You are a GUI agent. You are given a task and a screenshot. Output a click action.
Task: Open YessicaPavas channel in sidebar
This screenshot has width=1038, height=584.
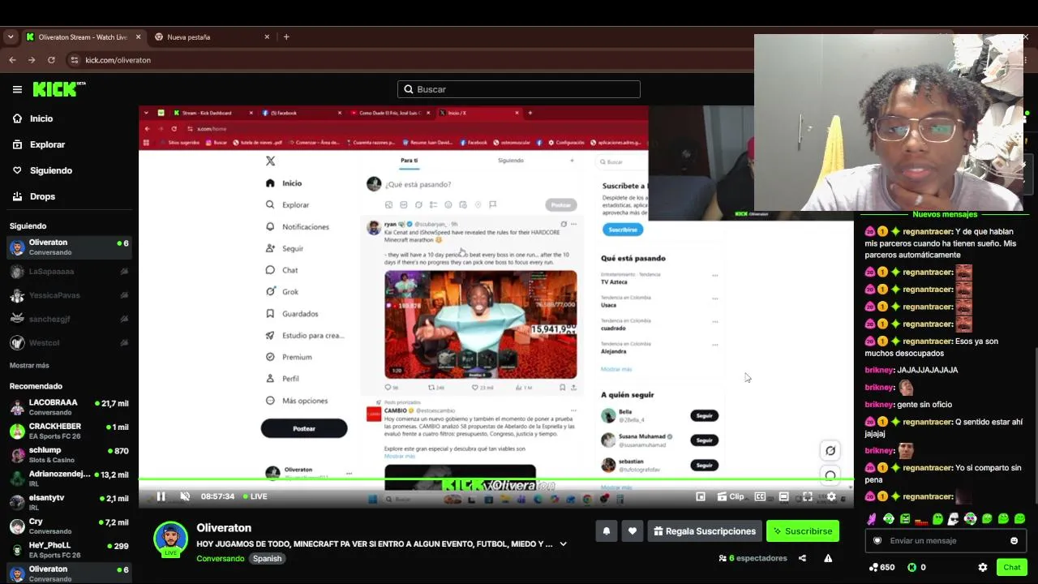69,296
